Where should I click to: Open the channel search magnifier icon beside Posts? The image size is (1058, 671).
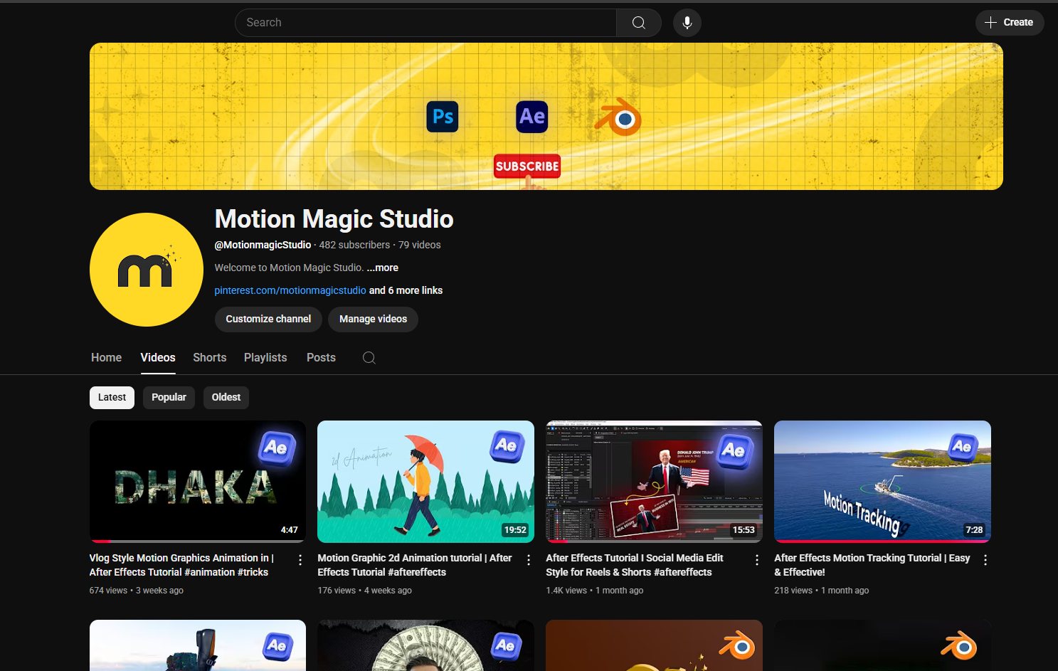coord(369,358)
